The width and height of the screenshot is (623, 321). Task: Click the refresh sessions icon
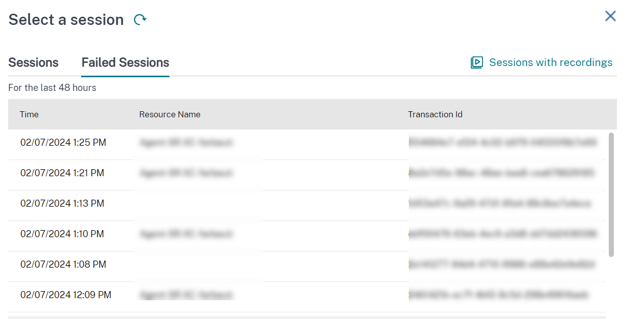pos(140,20)
